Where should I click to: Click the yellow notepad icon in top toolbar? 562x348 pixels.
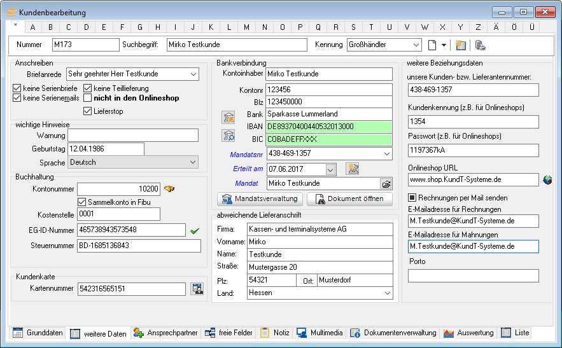click(461, 45)
